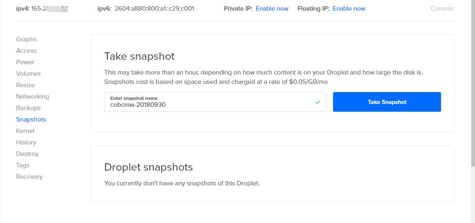This screenshot has width=475, height=223.
Task: Open the Graphs section
Action: tap(26, 39)
